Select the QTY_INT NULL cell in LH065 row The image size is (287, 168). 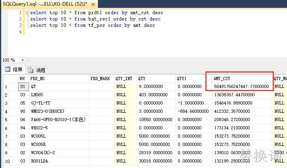(x=125, y=95)
